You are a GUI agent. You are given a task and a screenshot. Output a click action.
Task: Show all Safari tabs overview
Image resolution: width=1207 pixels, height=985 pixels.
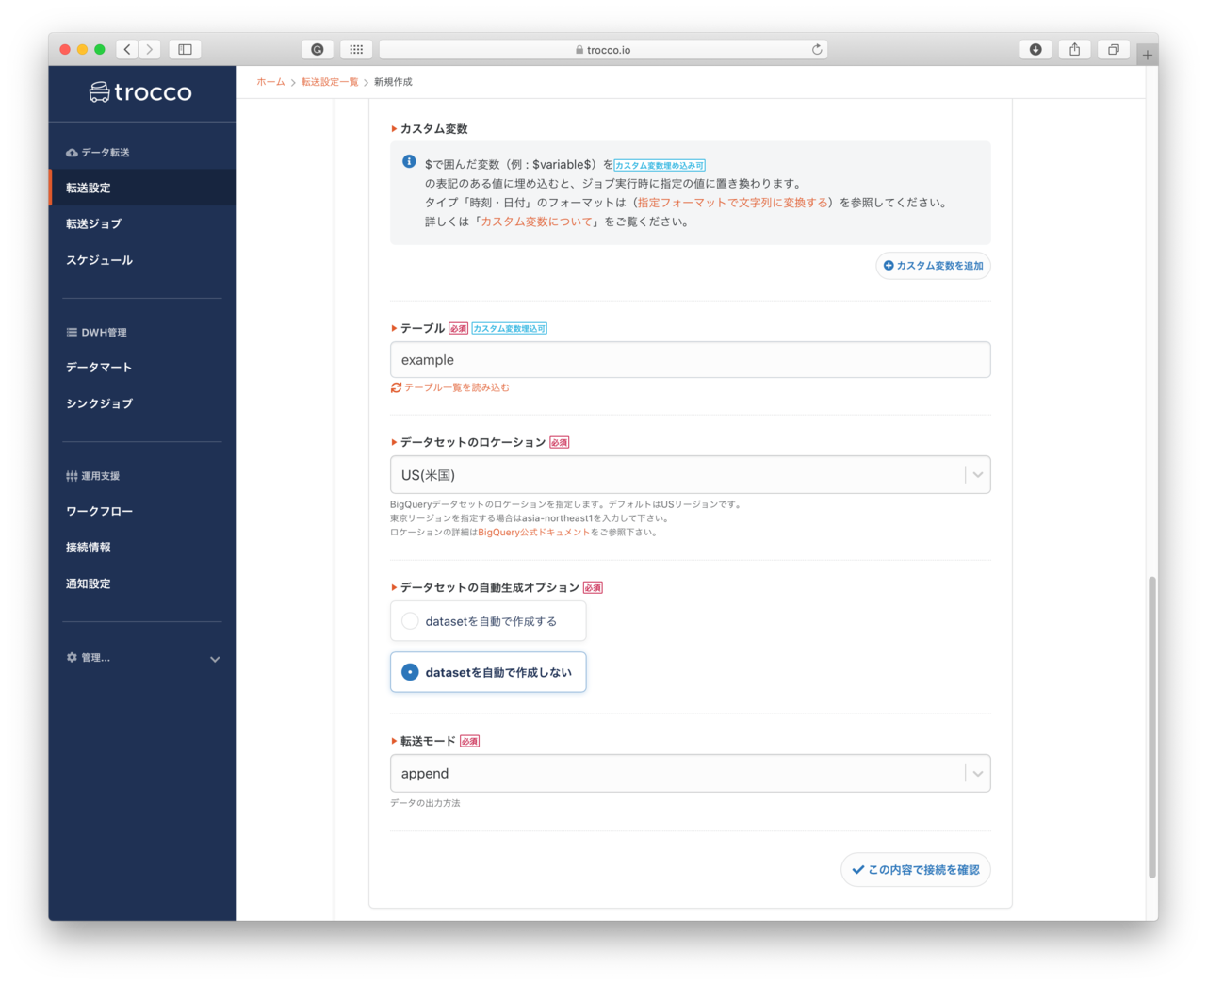coord(1114,49)
